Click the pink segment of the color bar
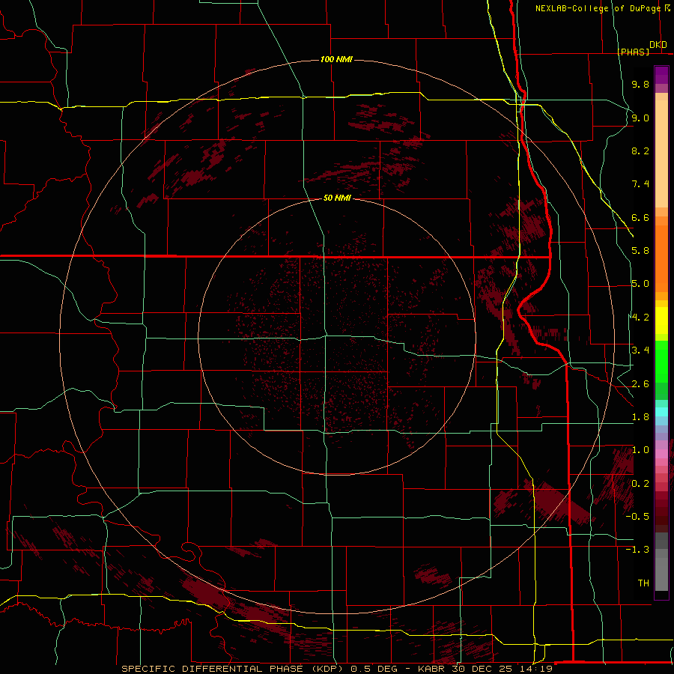Viewport: 674px width, 674px height. (x=661, y=454)
